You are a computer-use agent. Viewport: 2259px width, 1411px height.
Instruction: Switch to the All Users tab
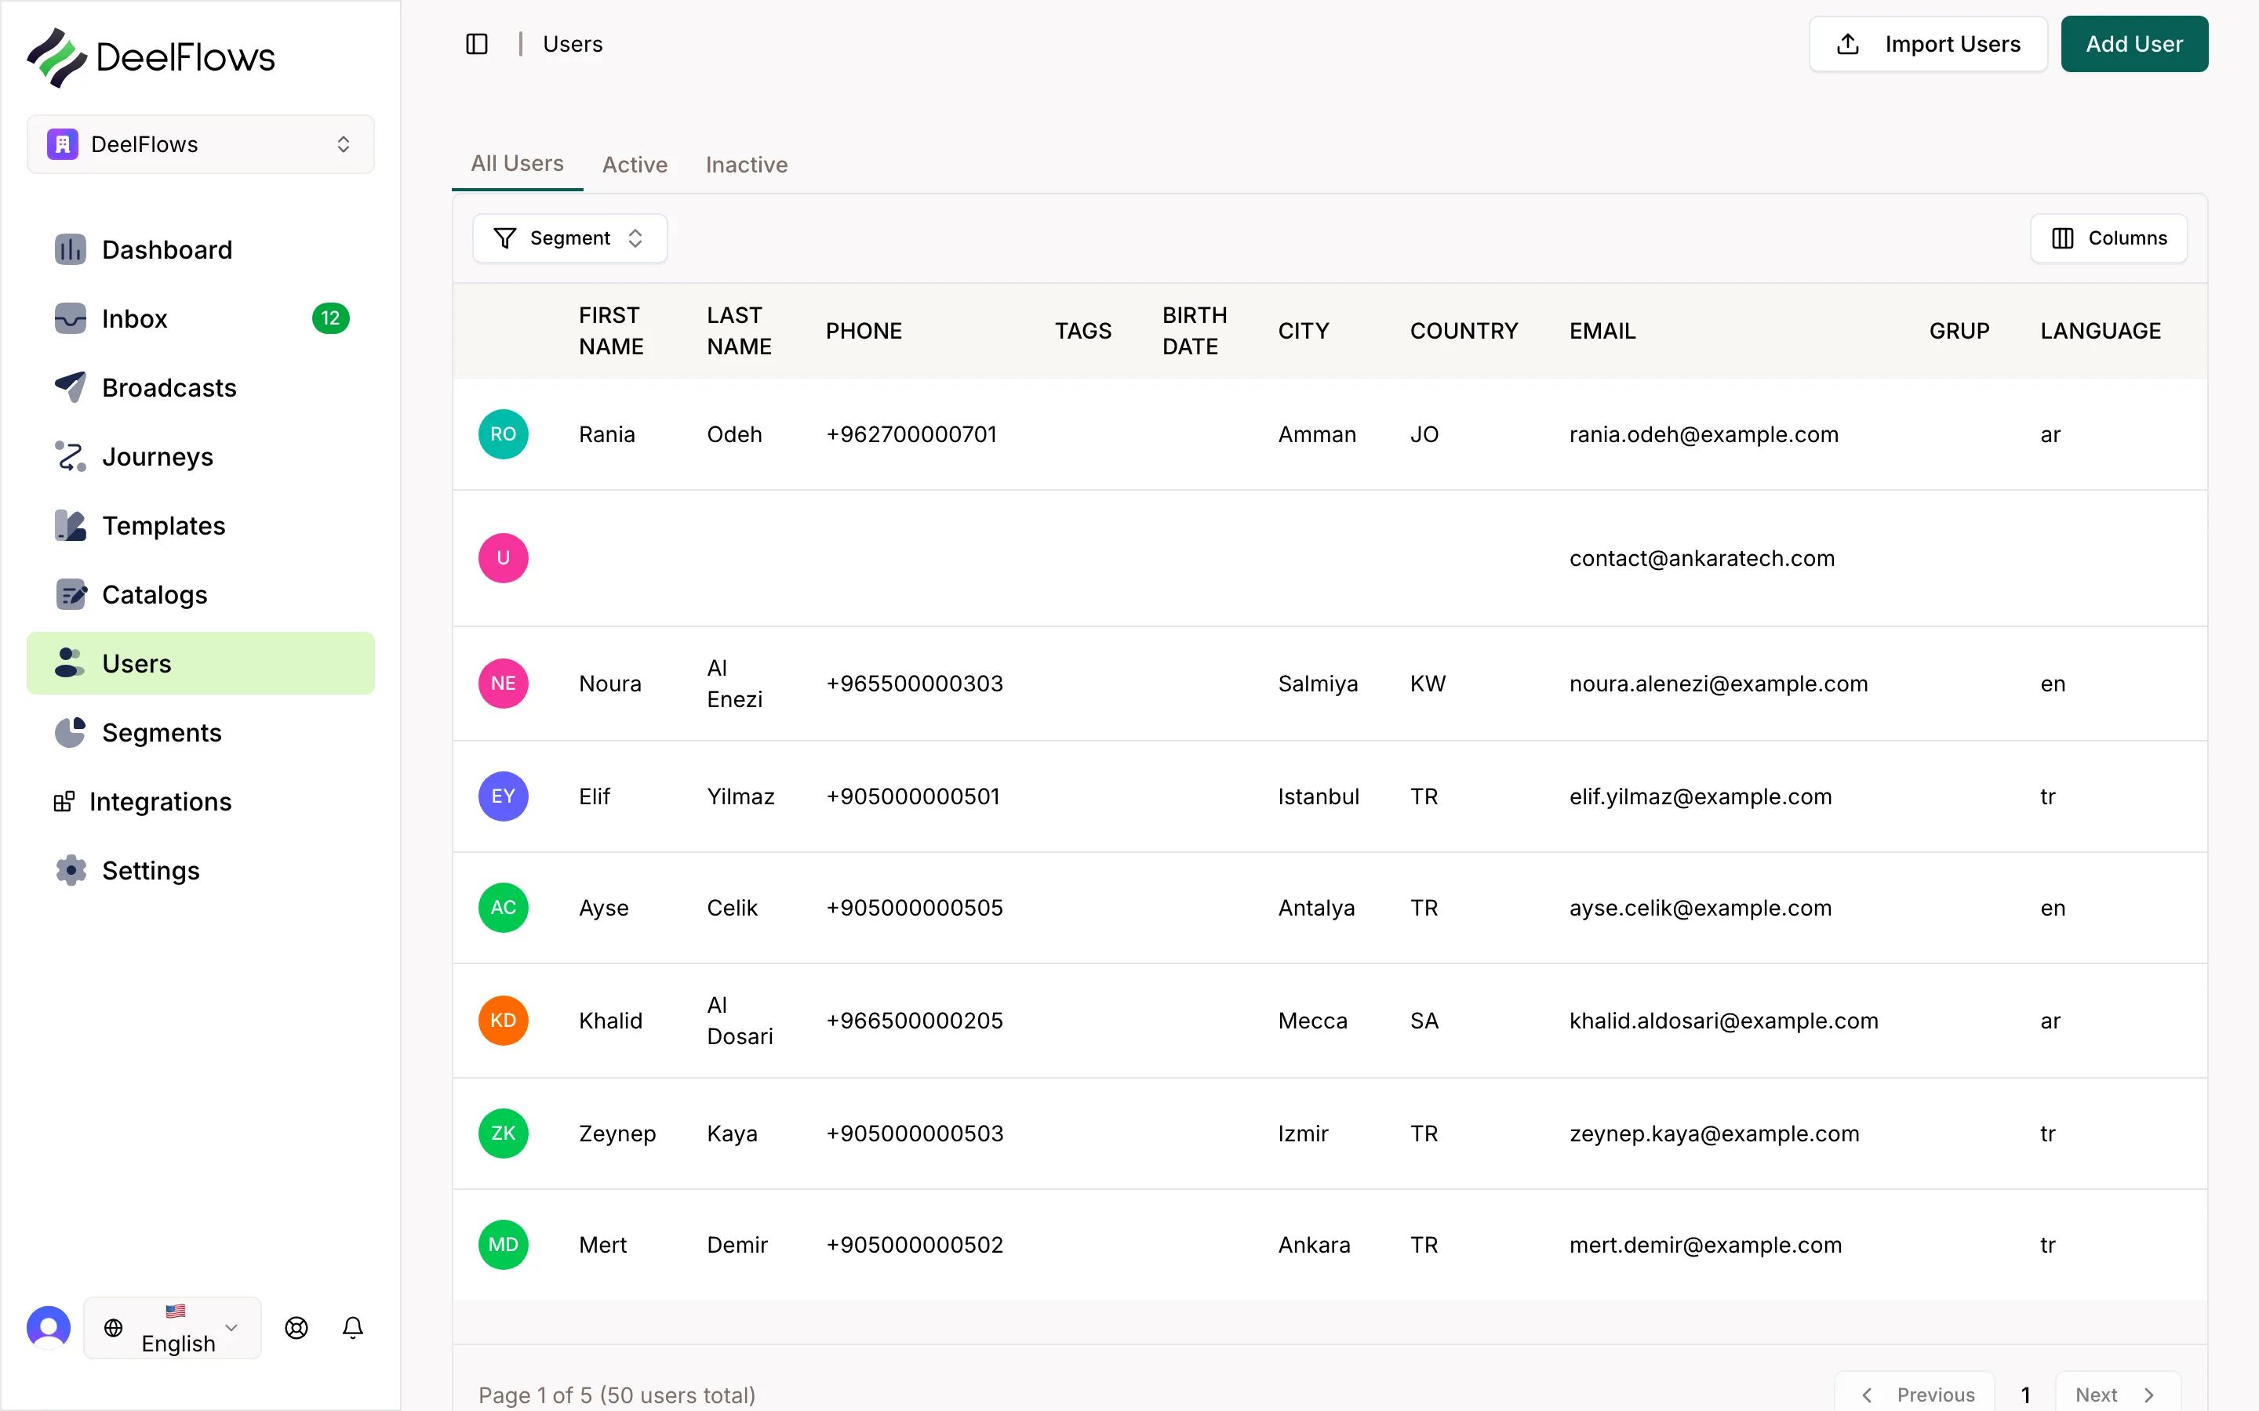(x=517, y=163)
